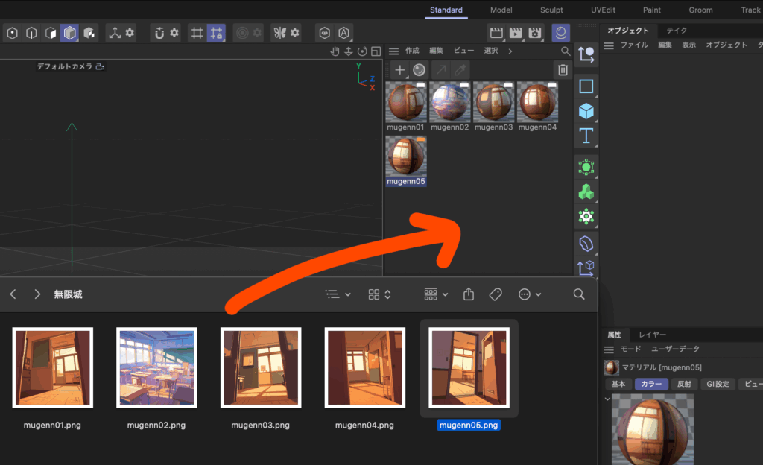Click the green Cloner cubes icon
Image resolution: width=763 pixels, height=465 pixels.
tap(586, 192)
